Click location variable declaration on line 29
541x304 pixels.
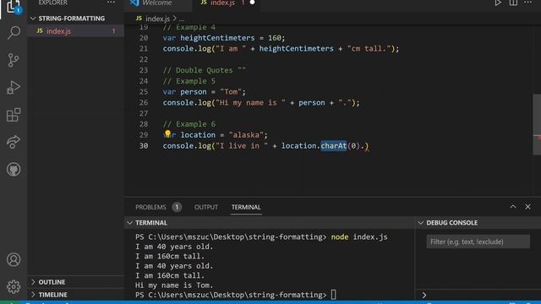[x=198, y=135]
